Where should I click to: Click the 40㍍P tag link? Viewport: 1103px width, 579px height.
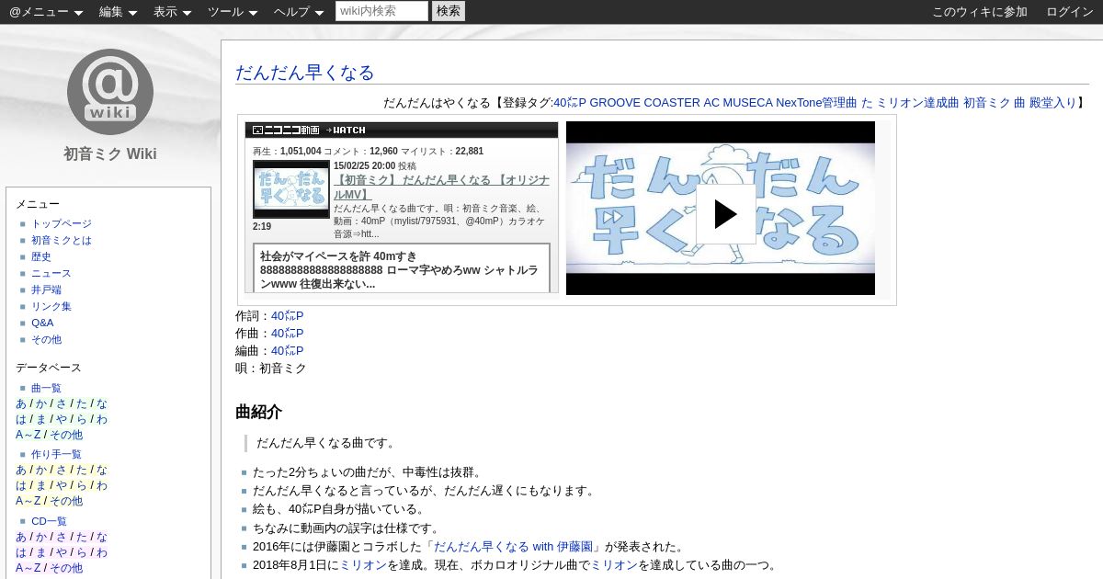(x=569, y=103)
